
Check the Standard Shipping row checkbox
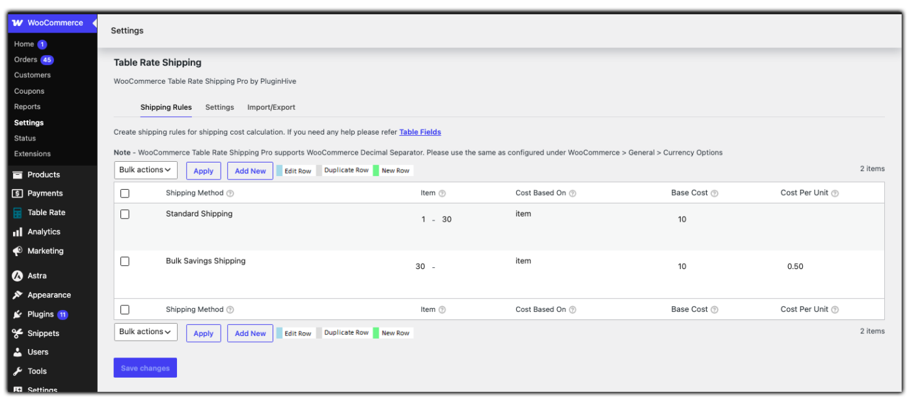click(x=125, y=214)
